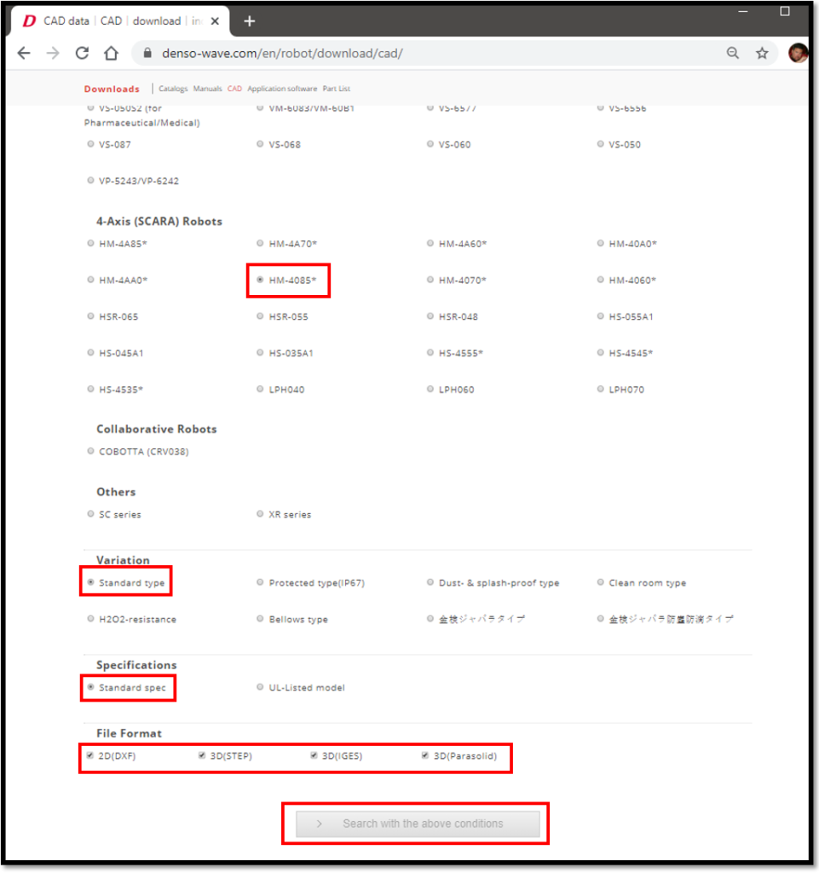This screenshot has width=819, height=873.
Task: Reload the page with the refresh icon
Action: click(x=83, y=54)
